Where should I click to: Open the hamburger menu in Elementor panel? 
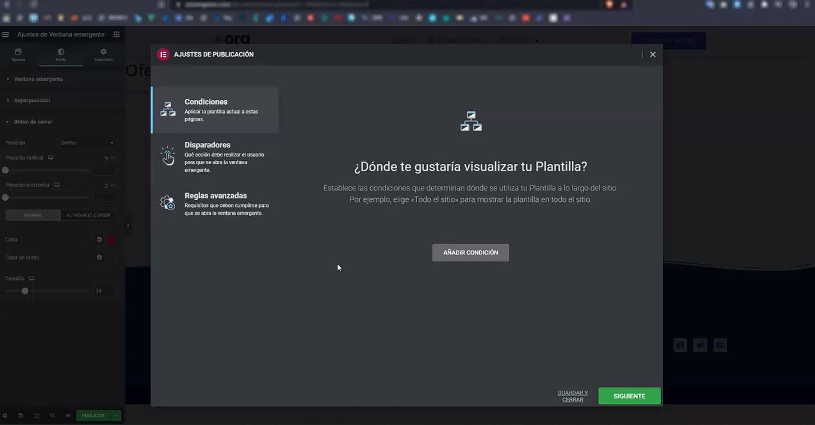(x=6, y=35)
